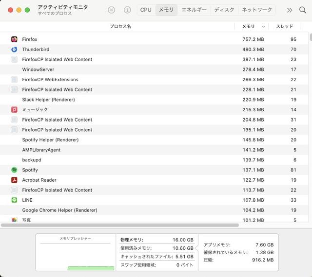312x277 pixels.
Task: Sort by the スレッド column header
Action: pos(285,26)
